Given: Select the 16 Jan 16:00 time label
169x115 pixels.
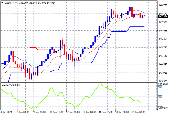Looking at the screenshot, I should point(105,112).
